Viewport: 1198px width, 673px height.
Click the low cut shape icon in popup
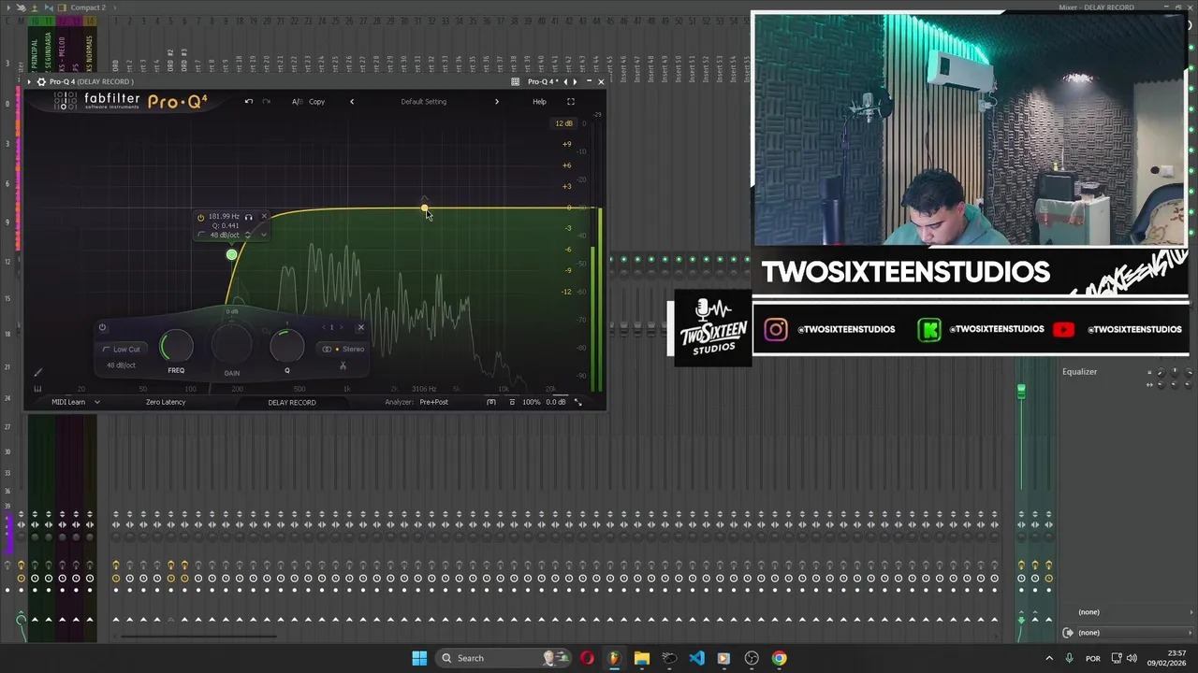pos(201,235)
